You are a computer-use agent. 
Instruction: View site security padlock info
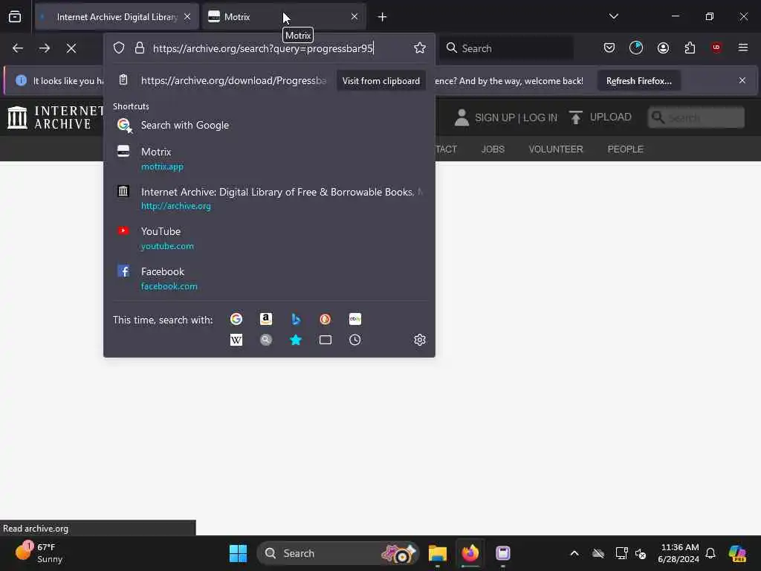[140, 48]
